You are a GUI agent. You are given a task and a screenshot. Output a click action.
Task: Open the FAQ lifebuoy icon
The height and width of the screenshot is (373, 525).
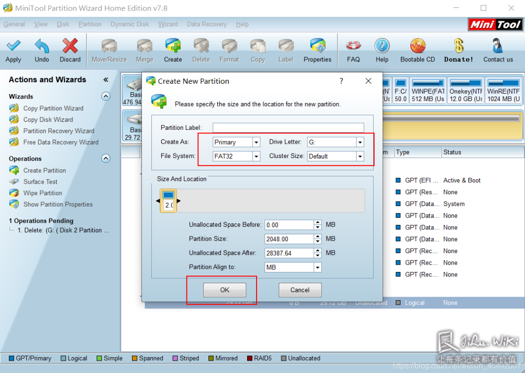353,46
